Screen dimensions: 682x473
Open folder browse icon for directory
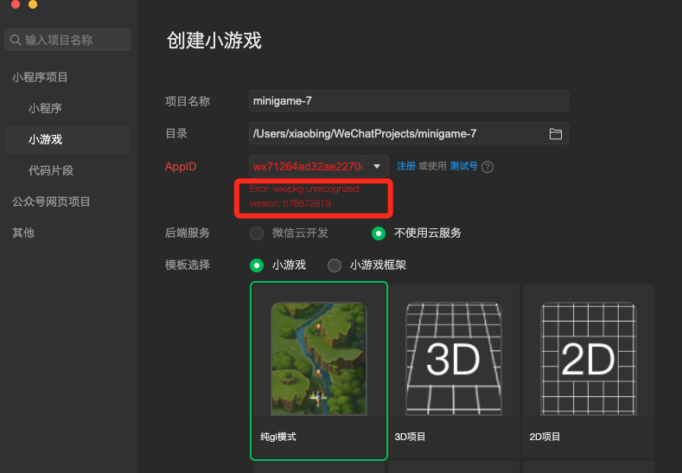click(556, 133)
